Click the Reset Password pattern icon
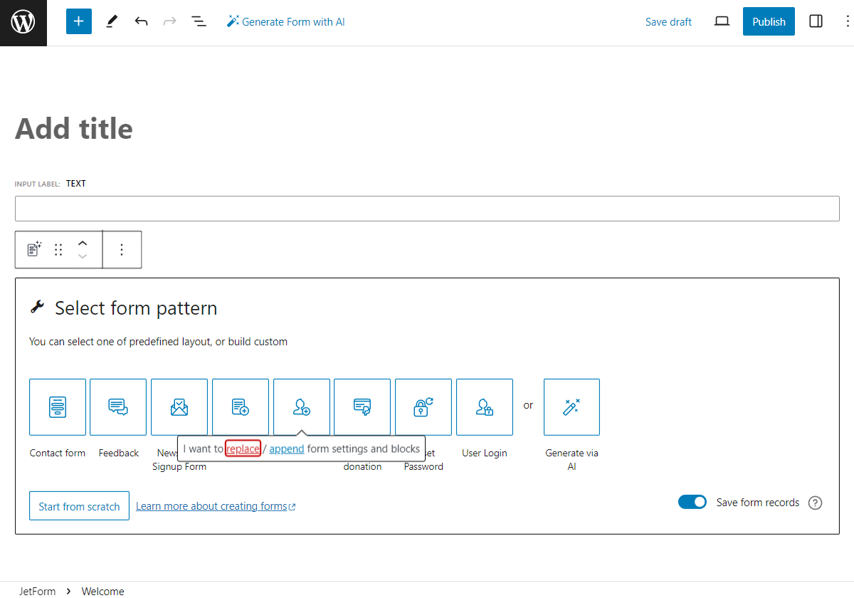The height and width of the screenshot is (598, 854). point(423,406)
